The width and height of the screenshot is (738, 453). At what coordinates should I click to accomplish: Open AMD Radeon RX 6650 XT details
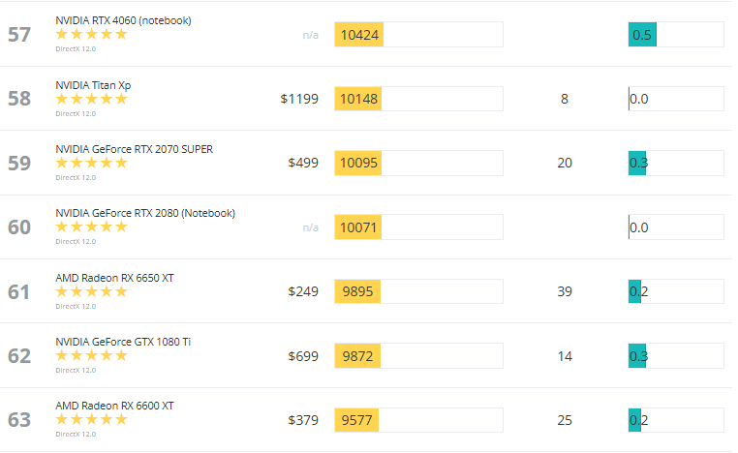(x=114, y=278)
